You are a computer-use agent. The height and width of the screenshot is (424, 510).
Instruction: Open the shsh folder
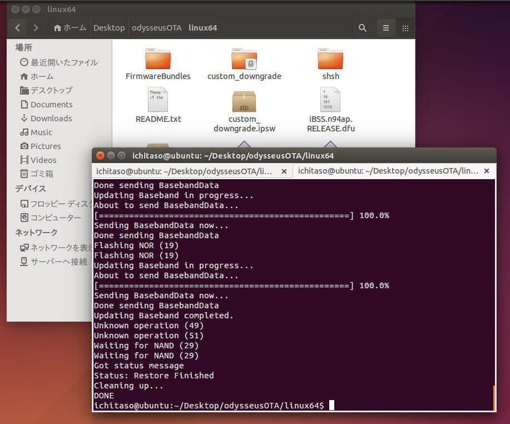click(x=330, y=60)
